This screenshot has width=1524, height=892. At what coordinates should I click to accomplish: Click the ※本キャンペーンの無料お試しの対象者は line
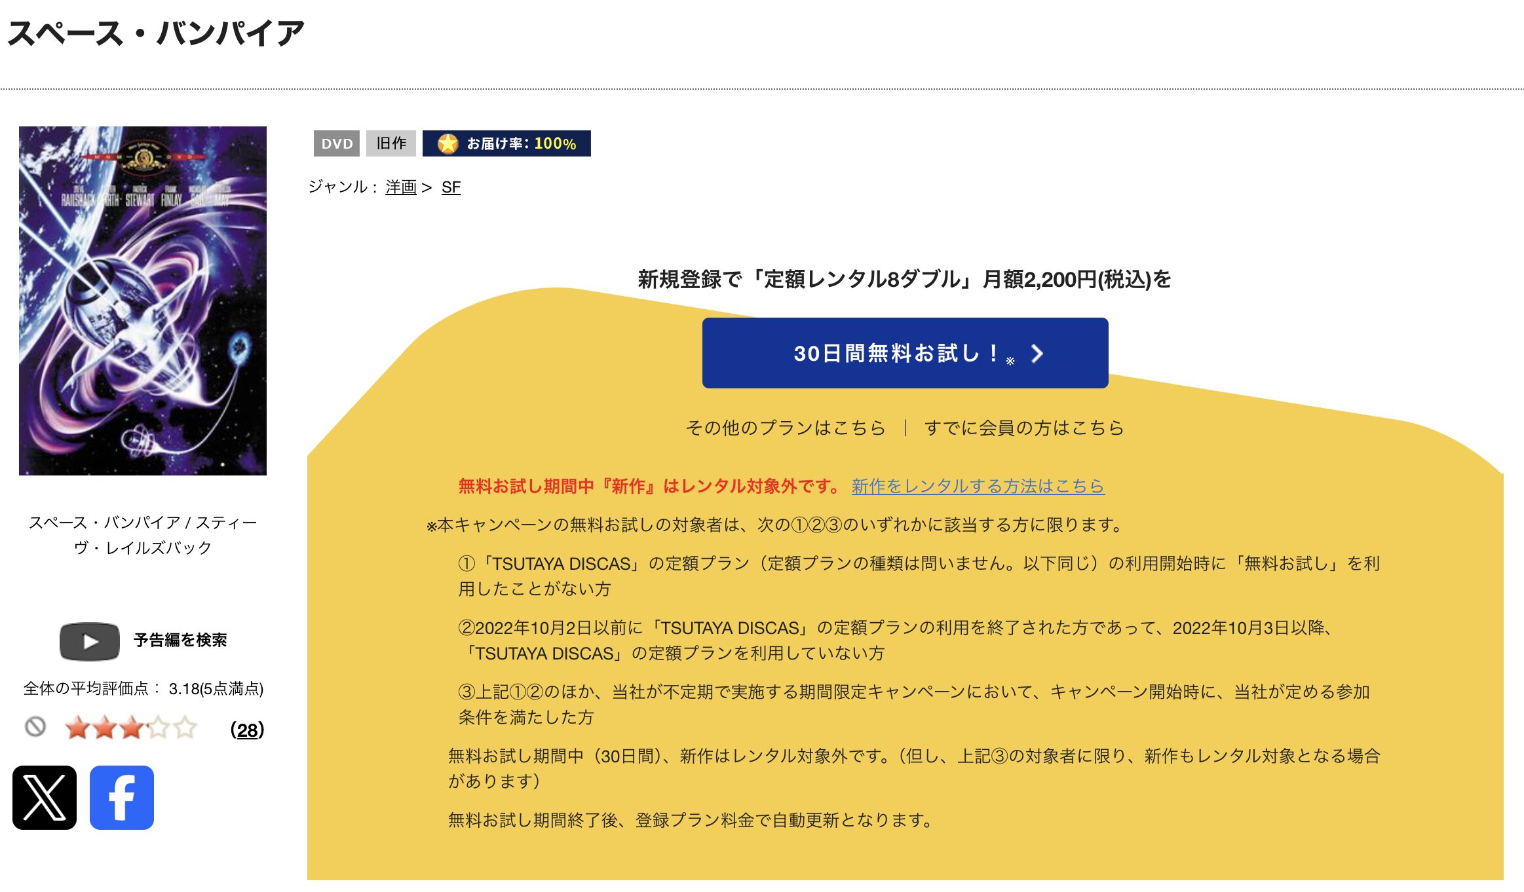(776, 525)
